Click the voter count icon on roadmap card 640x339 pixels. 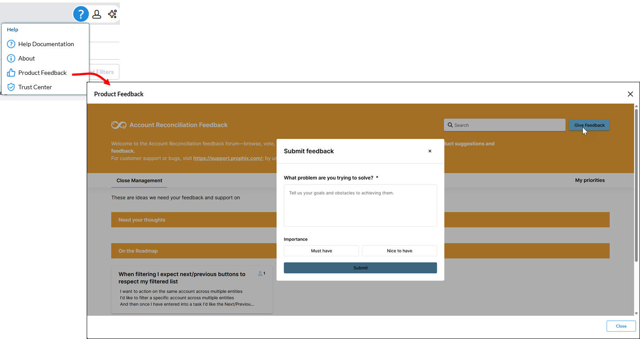pos(261,274)
